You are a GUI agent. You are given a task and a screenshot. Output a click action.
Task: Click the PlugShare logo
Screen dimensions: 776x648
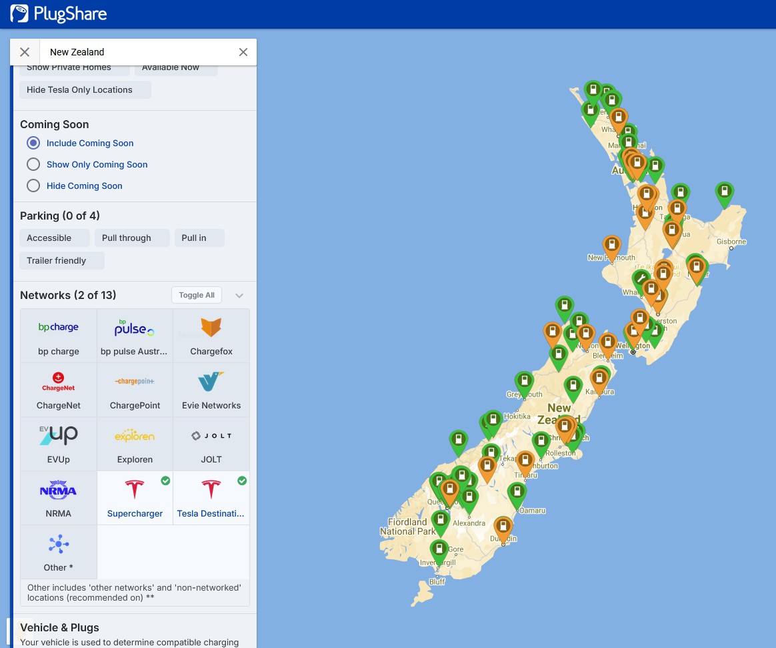click(x=59, y=13)
